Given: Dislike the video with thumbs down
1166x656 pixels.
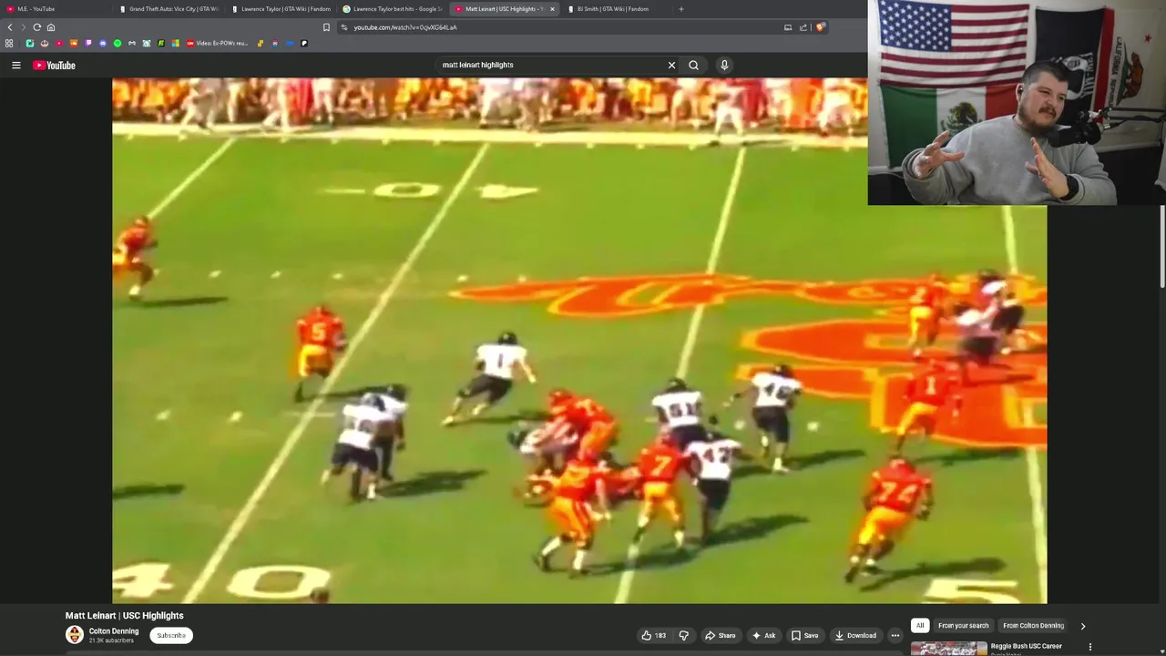Looking at the screenshot, I should click(x=683, y=636).
